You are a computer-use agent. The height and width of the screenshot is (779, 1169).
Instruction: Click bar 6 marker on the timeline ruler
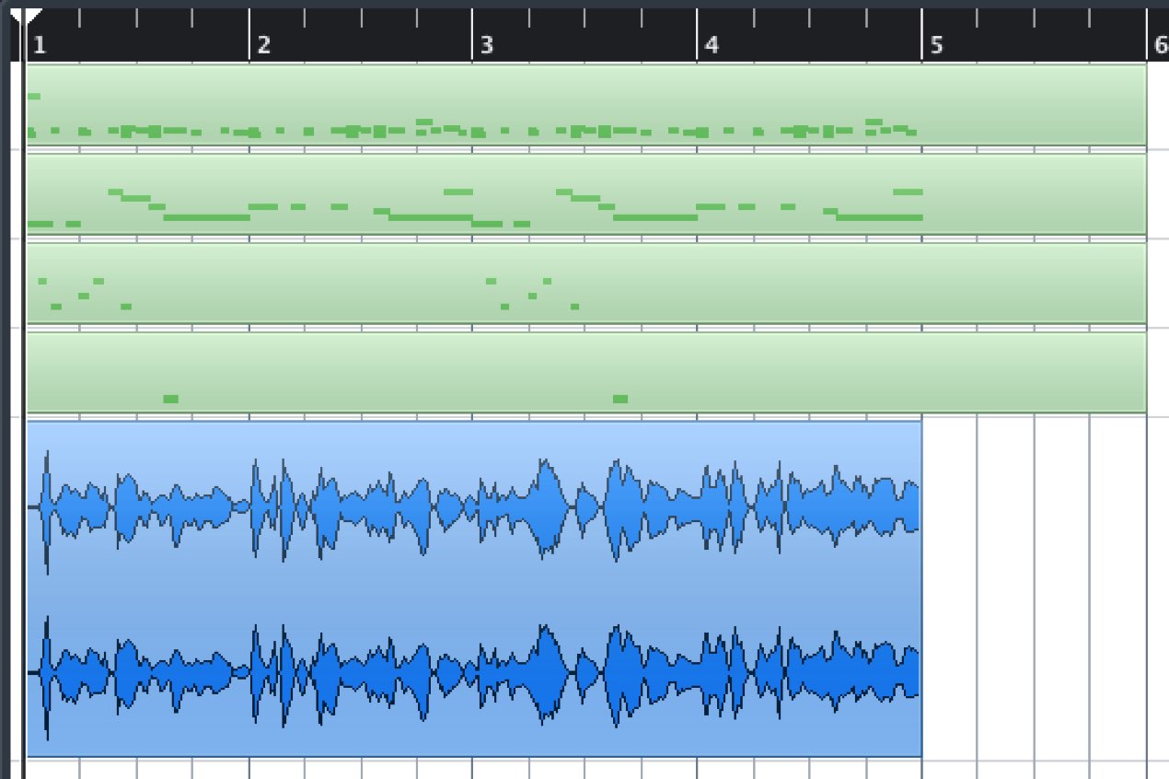click(1162, 45)
